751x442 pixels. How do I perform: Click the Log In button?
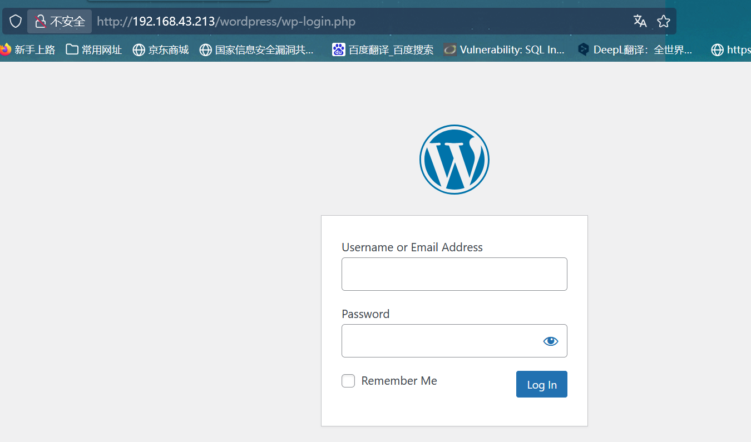click(x=542, y=384)
